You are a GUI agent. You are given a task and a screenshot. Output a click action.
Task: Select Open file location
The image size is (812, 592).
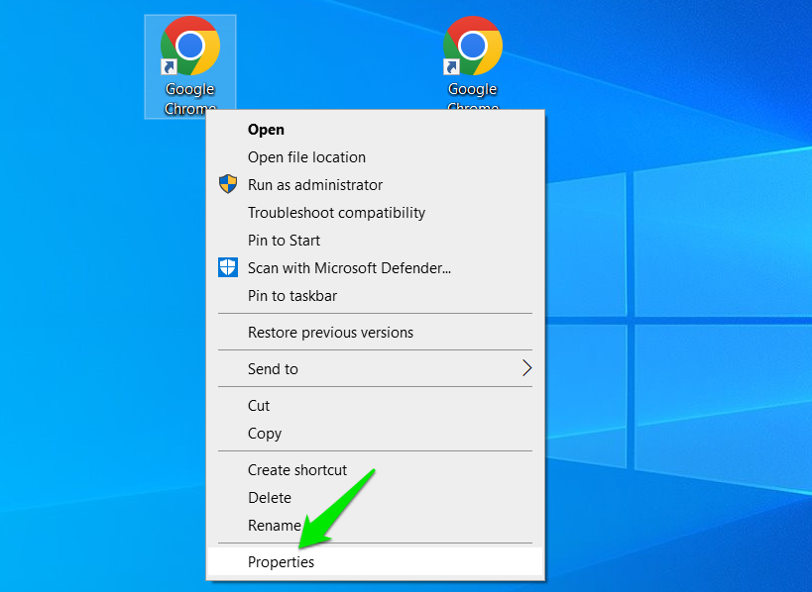(x=306, y=156)
